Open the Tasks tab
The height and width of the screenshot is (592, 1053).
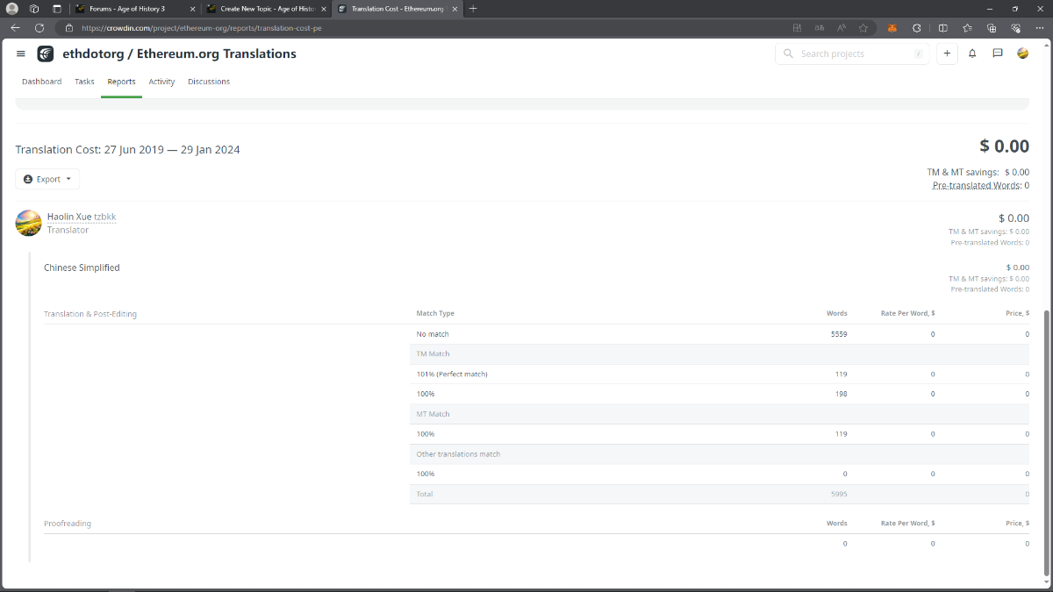click(x=84, y=82)
